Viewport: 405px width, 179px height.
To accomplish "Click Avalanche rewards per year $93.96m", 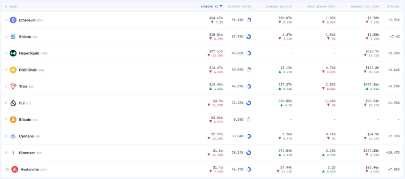I will click(372, 167).
